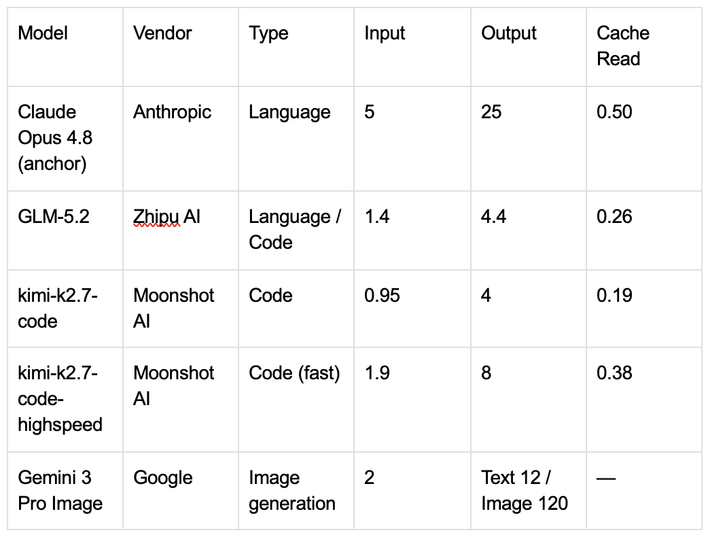Select the Input header cell
The image size is (708, 537).
pos(412,46)
